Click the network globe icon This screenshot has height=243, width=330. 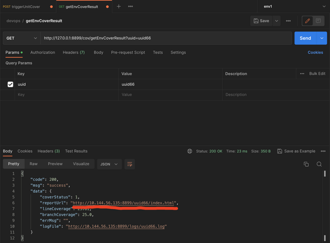point(190,151)
